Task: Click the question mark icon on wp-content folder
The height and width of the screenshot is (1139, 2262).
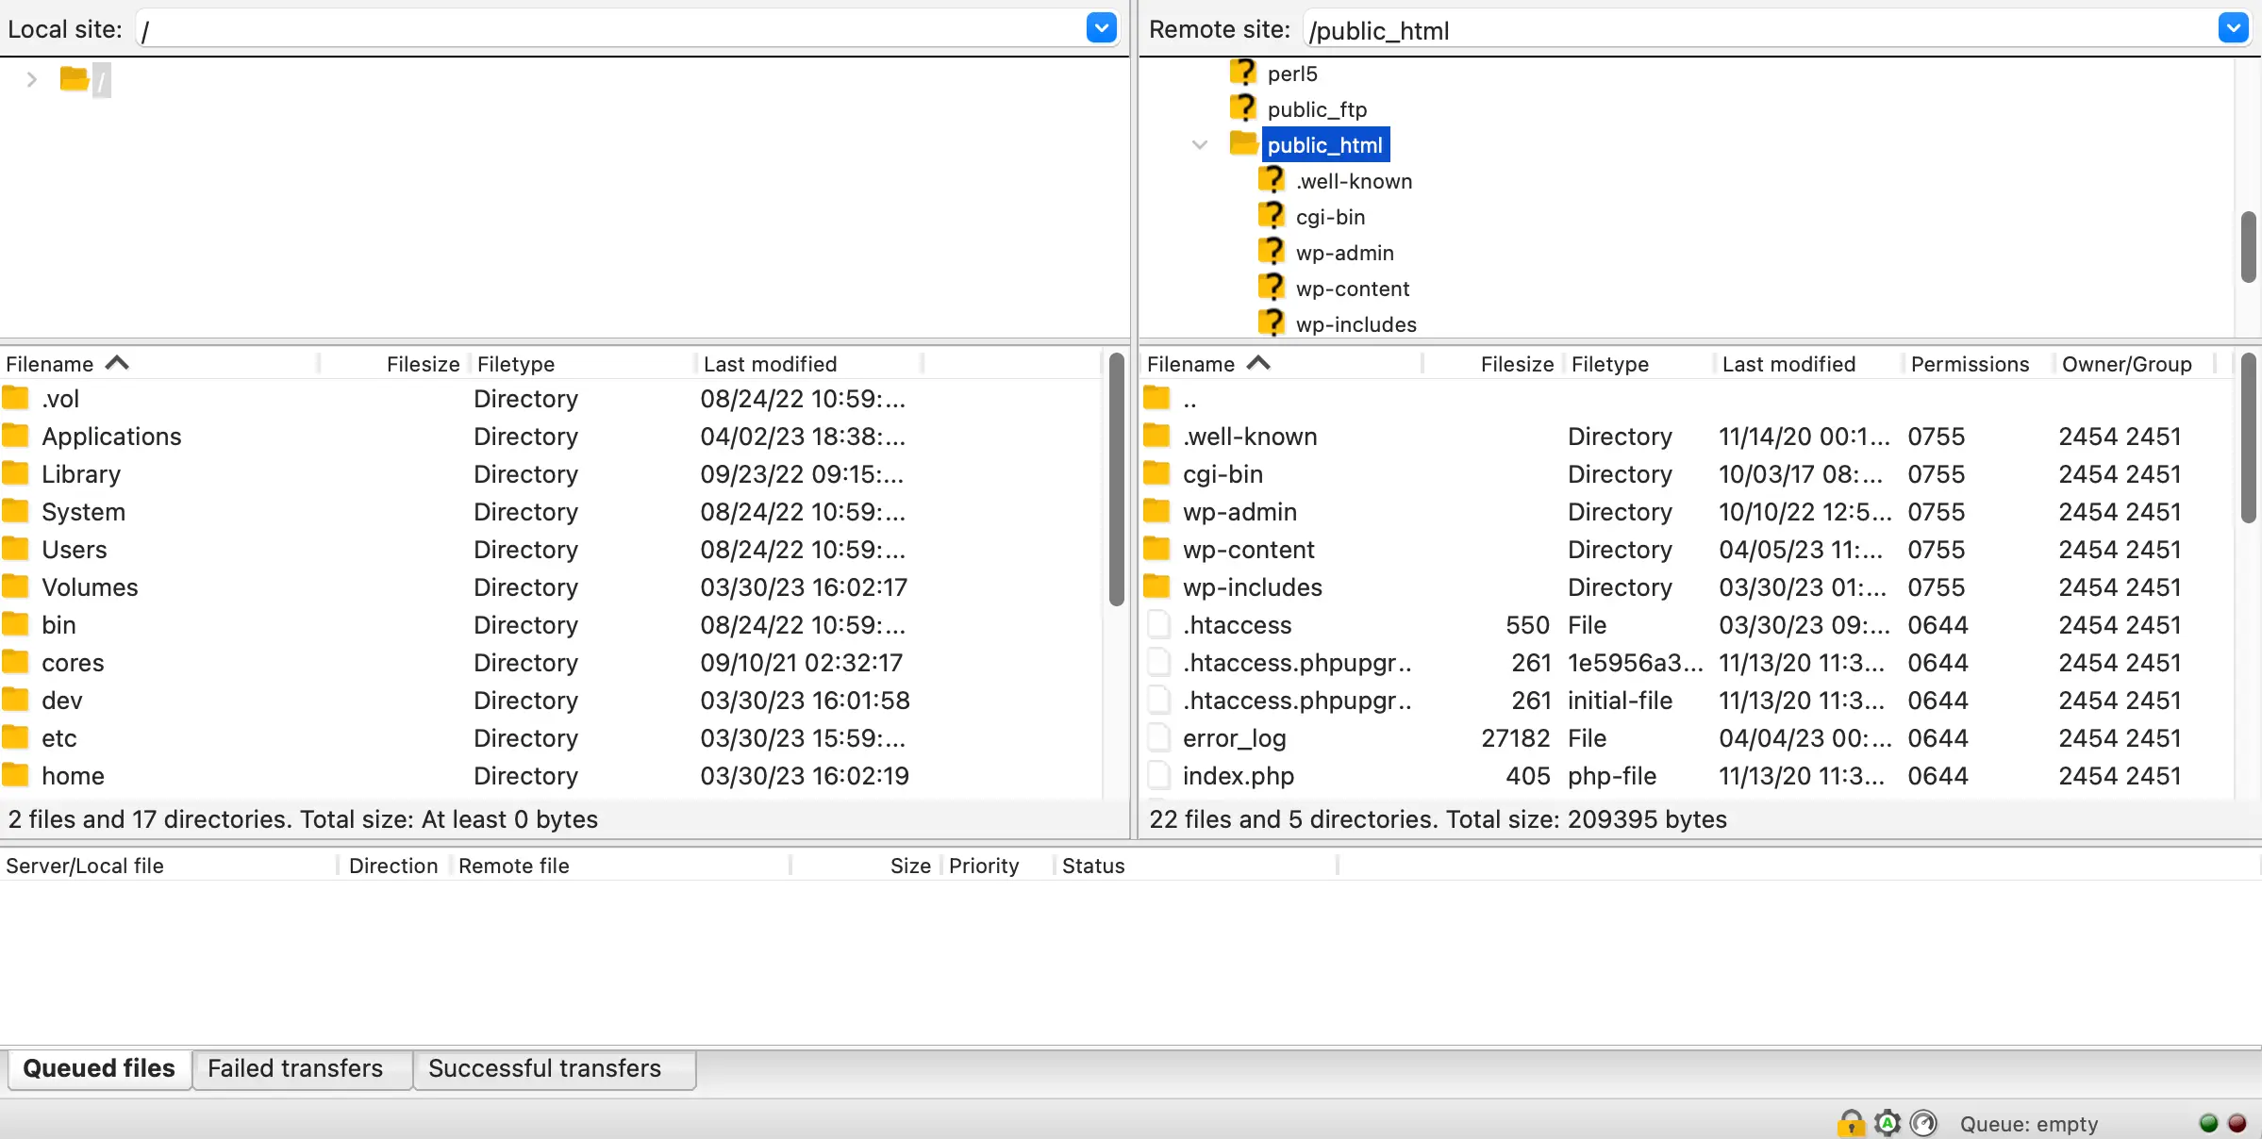Action: point(1272,288)
